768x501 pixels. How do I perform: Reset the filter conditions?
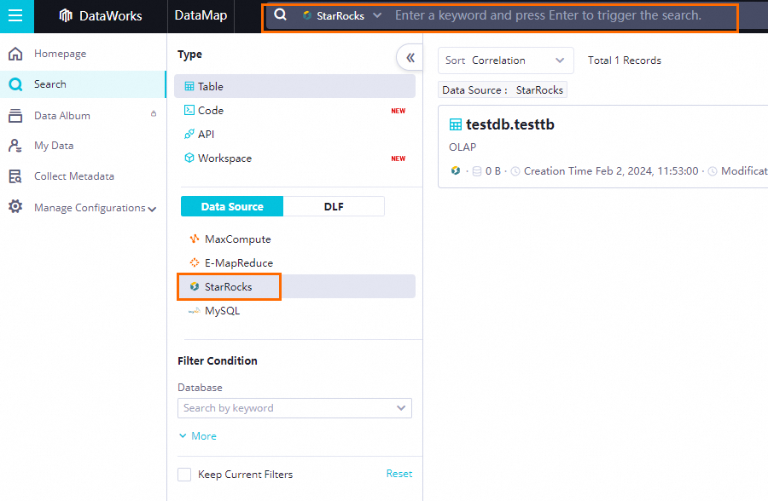(x=399, y=474)
